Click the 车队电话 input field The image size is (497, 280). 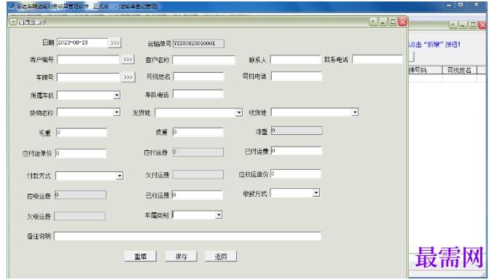click(198, 93)
